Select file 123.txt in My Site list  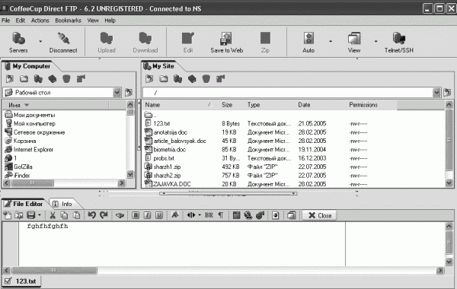point(161,123)
